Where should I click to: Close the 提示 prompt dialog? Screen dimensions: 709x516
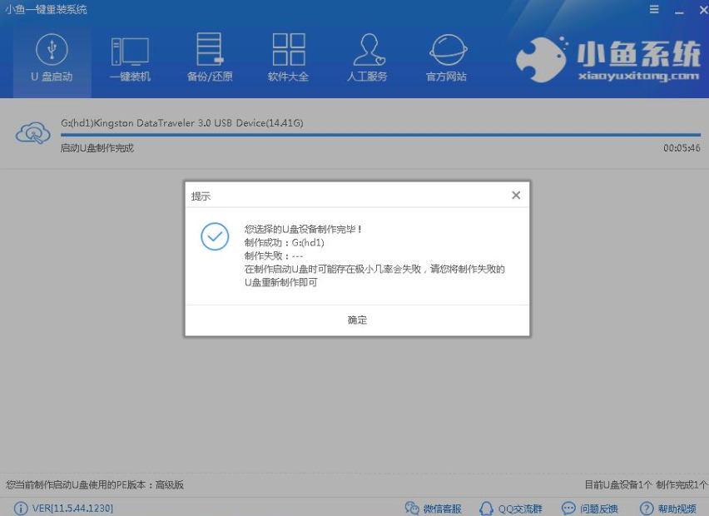[x=515, y=195]
